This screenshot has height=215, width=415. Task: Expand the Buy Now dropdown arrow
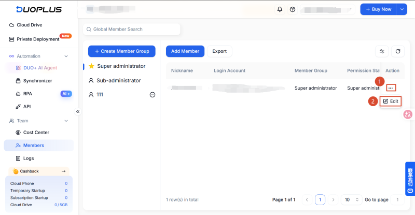(x=402, y=9)
